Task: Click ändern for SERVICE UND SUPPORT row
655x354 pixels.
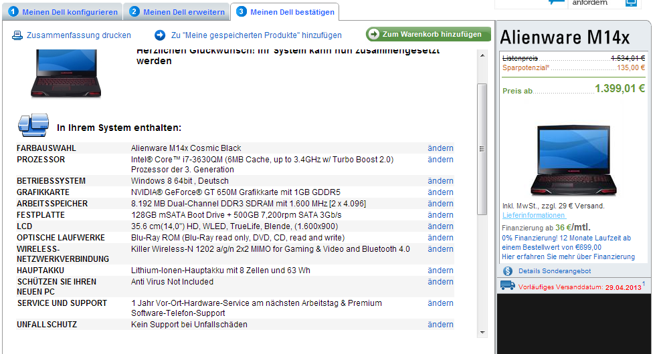Action: tap(440, 303)
